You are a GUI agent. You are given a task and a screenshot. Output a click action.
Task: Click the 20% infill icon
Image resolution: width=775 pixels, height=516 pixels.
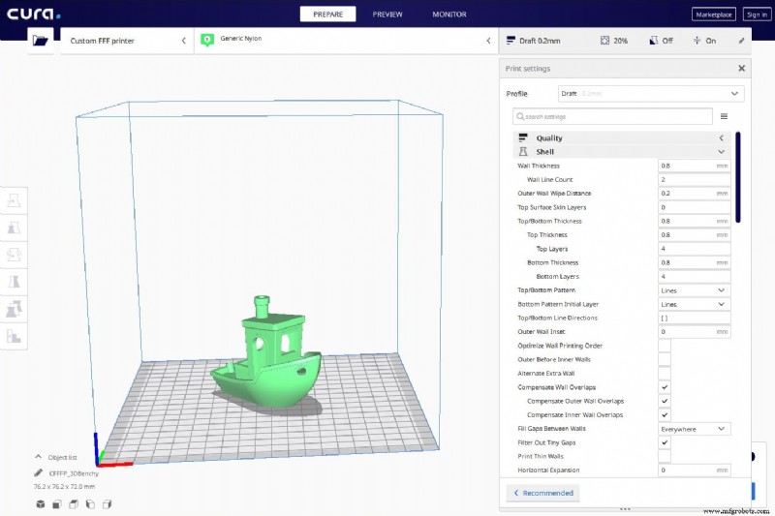604,41
